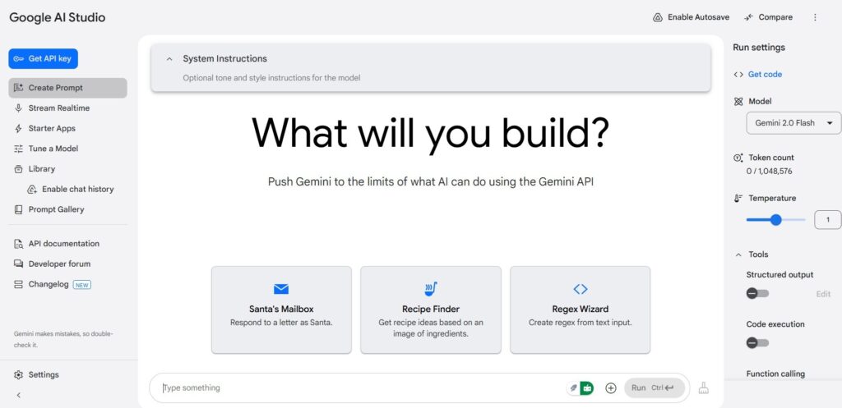Viewport: 842px width, 408px height.
Task: Open the Developer forum link
Action: [59, 264]
